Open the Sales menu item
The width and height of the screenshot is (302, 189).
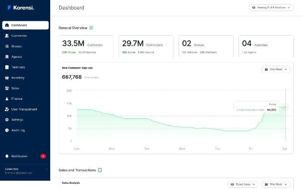click(25, 88)
